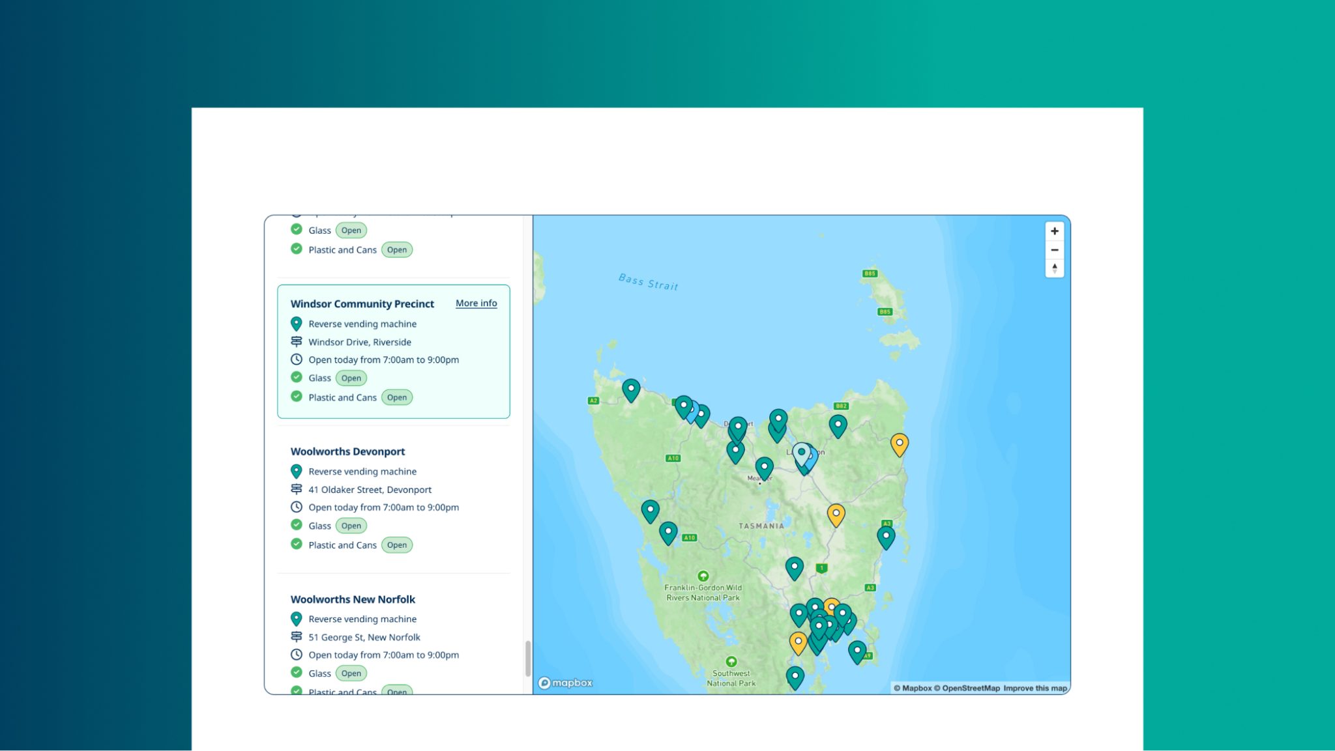The image size is (1335, 751).
Task: Select 'Windsor Drive, Riverside' address text
Action: [360, 342]
